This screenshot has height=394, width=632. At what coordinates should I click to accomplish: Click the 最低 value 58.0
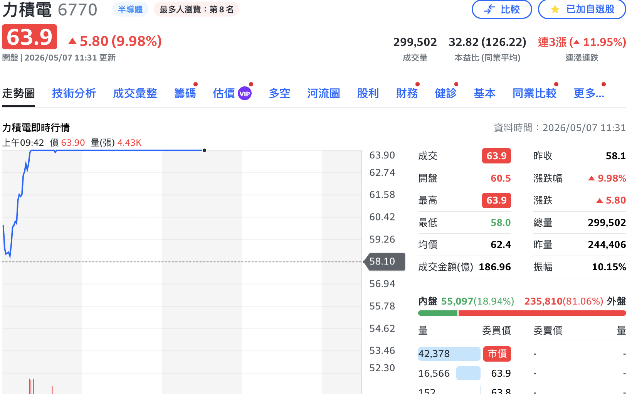click(x=501, y=222)
